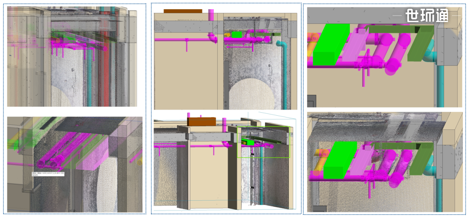Select the bright green duct in top-right view
Screen dimensions: 468x218
pyautogui.click(x=331, y=46)
